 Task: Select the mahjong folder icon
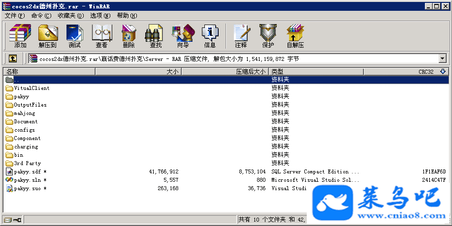click(x=9, y=113)
